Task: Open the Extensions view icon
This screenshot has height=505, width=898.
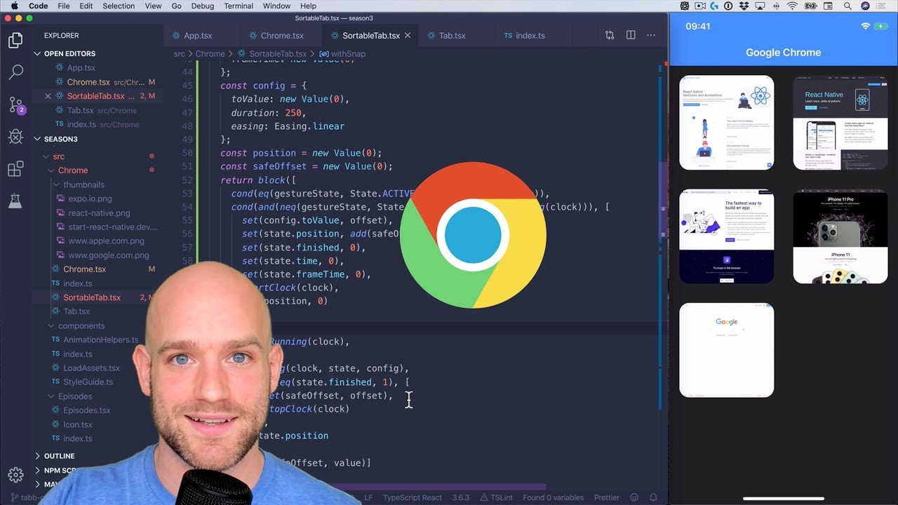Action: click(x=15, y=169)
